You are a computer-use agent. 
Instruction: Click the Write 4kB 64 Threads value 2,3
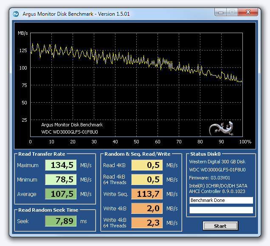147,223
